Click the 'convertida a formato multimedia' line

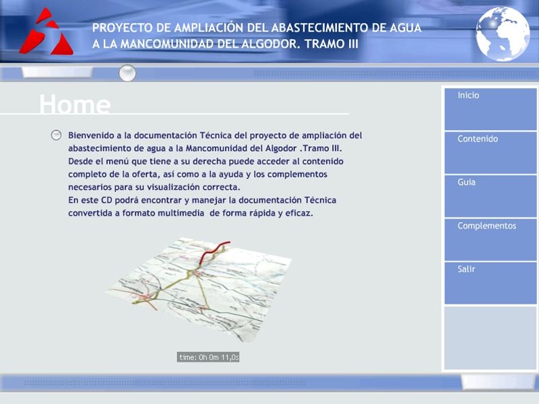pyautogui.click(x=191, y=213)
